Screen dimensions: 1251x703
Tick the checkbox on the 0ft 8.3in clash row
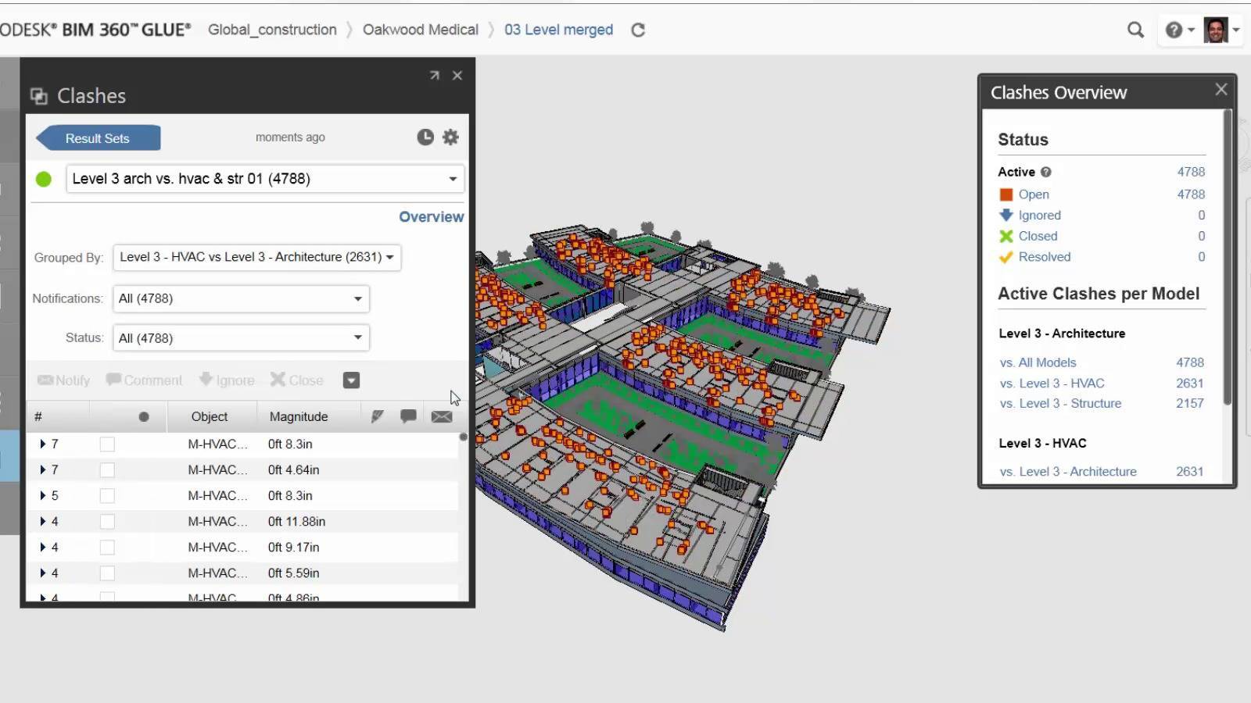(107, 444)
